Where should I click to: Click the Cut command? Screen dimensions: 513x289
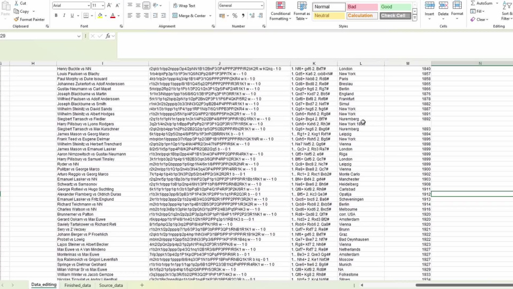pos(21,3)
